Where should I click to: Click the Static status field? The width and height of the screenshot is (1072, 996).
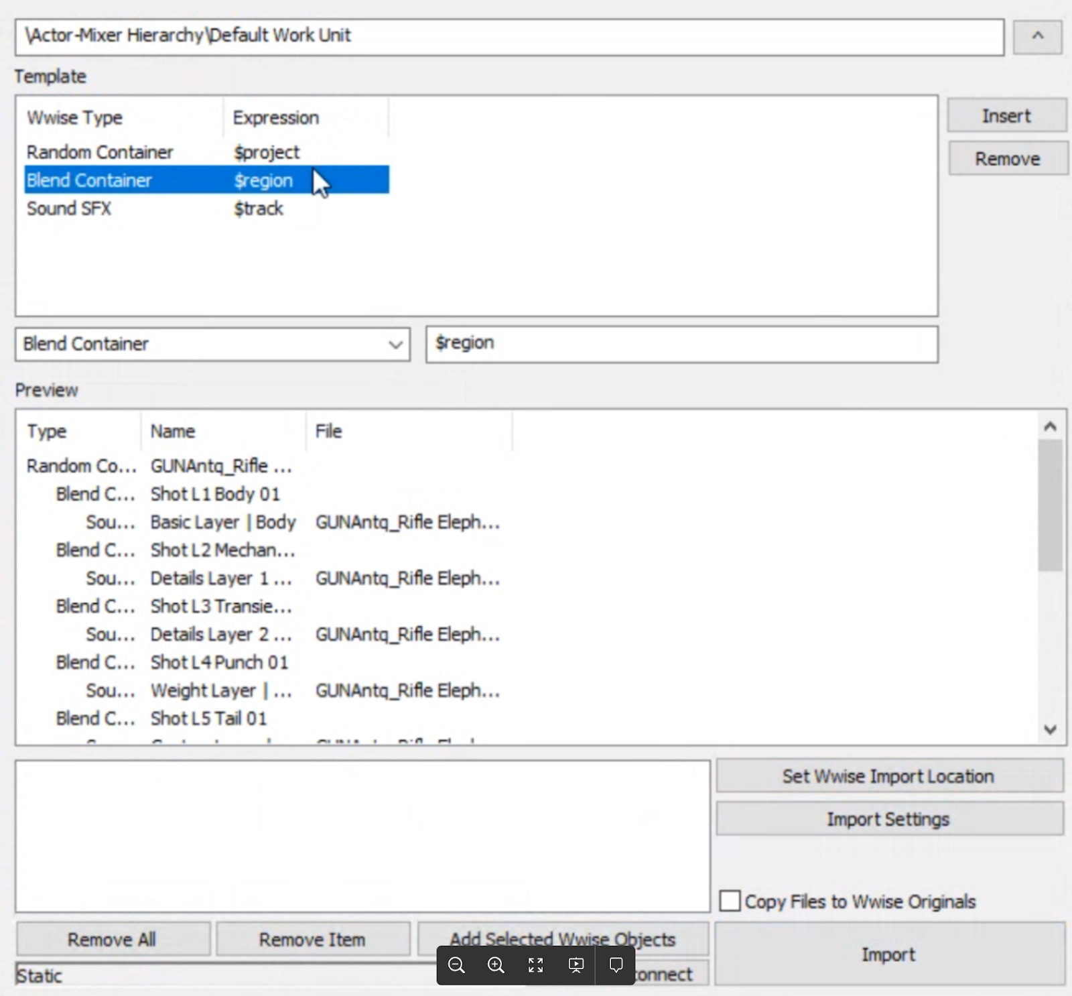[x=225, y=975]
